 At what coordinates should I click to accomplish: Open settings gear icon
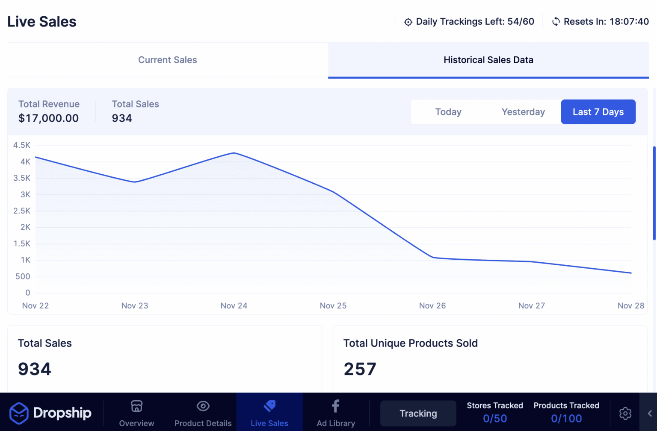click(x=625, y=413)
